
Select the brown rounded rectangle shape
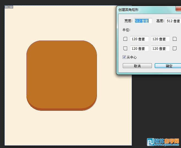[x=62, y=74]
